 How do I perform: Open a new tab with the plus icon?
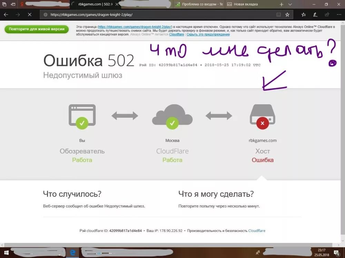[282, 4]
